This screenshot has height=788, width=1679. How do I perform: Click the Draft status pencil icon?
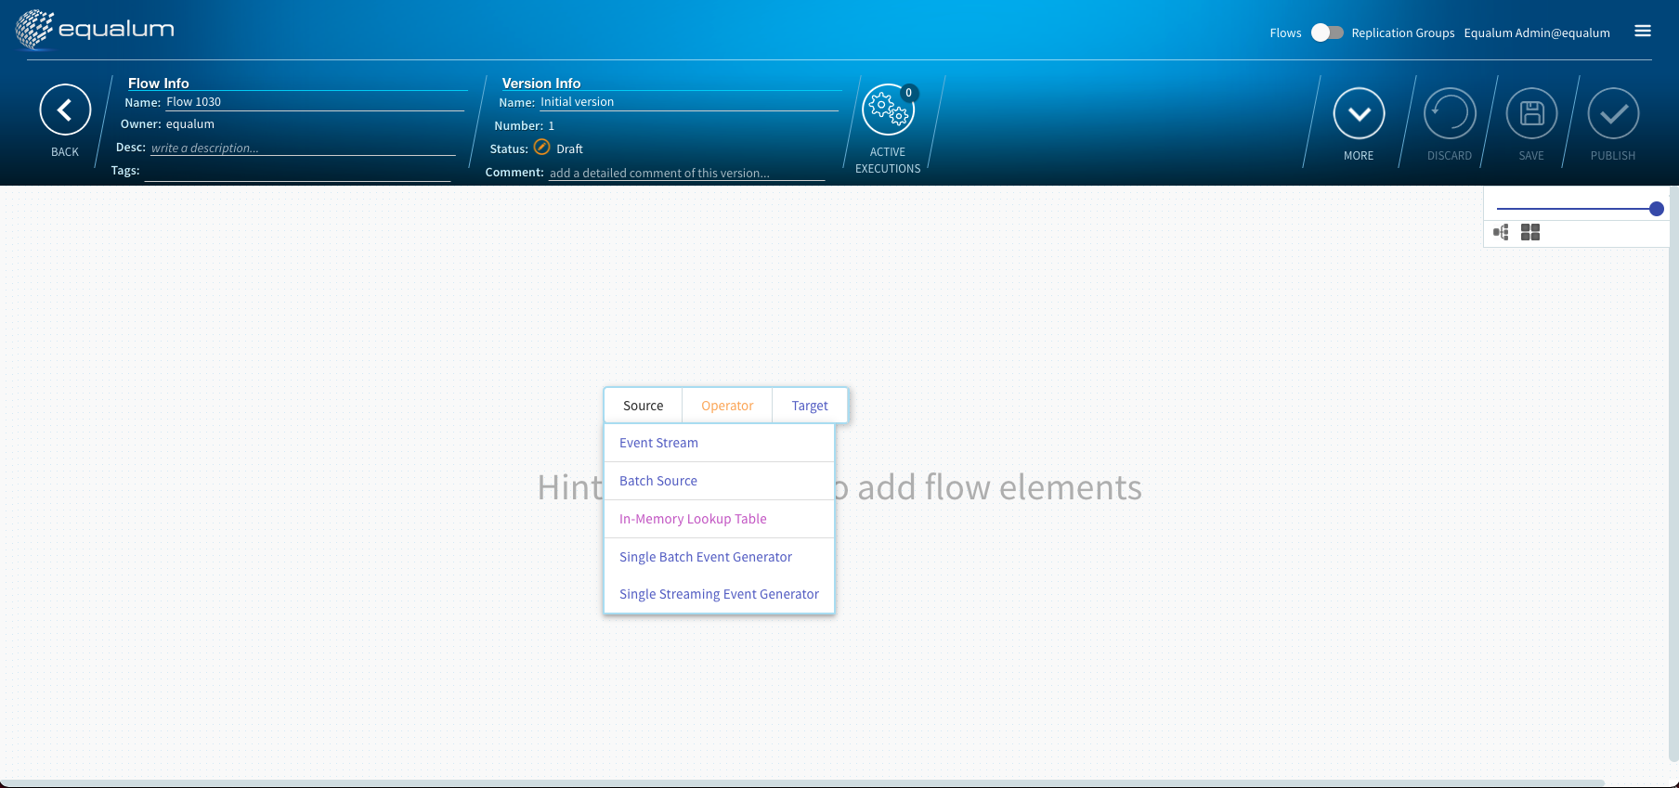541,148
